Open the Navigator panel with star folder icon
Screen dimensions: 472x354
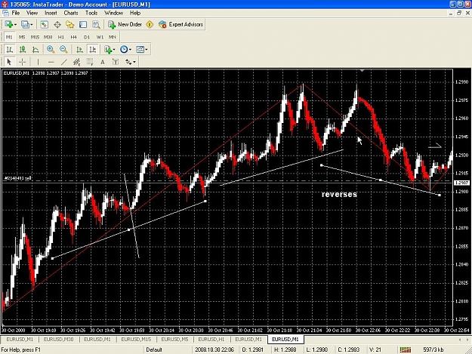[70, 24]
